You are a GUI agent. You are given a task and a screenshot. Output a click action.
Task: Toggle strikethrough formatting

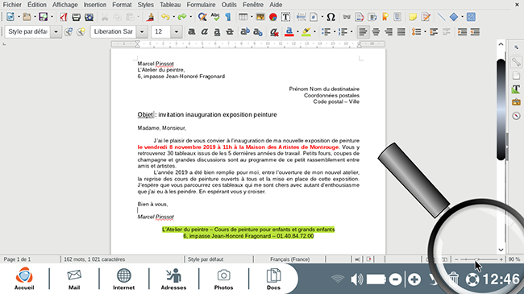point(230,31)
